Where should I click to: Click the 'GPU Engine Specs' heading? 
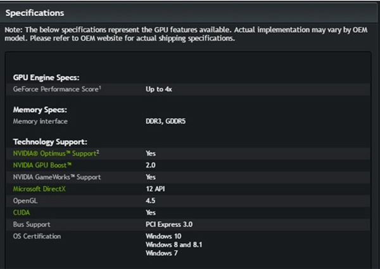(46, 77)
